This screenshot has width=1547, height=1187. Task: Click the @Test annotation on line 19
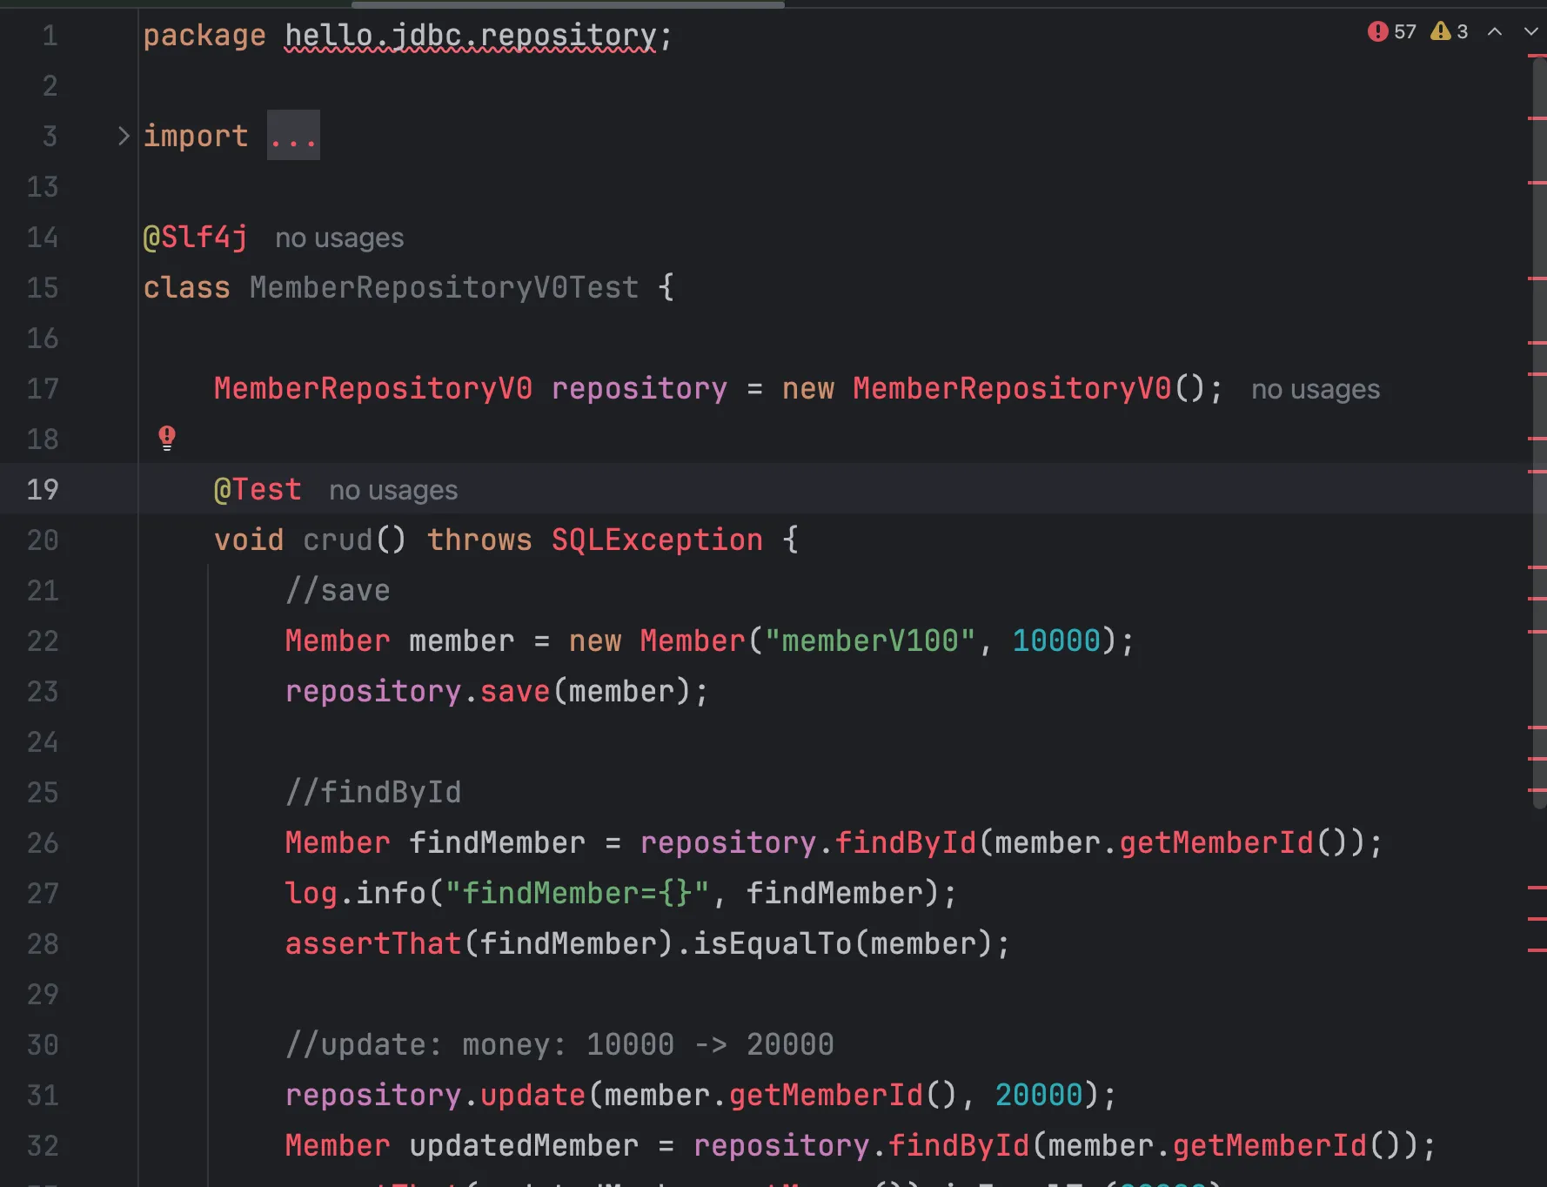pos(258,489)
